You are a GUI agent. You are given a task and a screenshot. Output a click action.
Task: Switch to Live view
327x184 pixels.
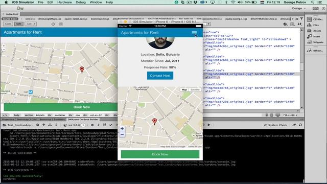coord(29,24)
